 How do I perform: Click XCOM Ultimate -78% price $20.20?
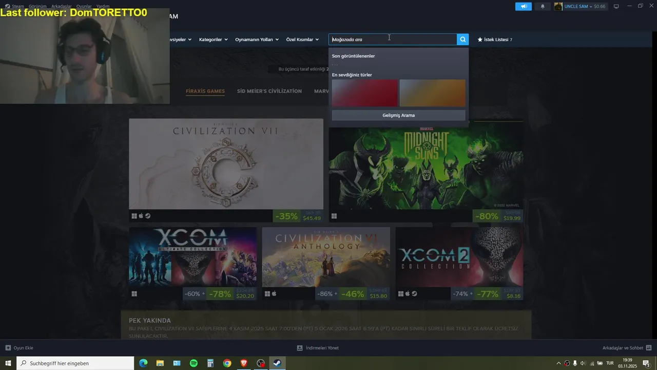pos(232,294)
